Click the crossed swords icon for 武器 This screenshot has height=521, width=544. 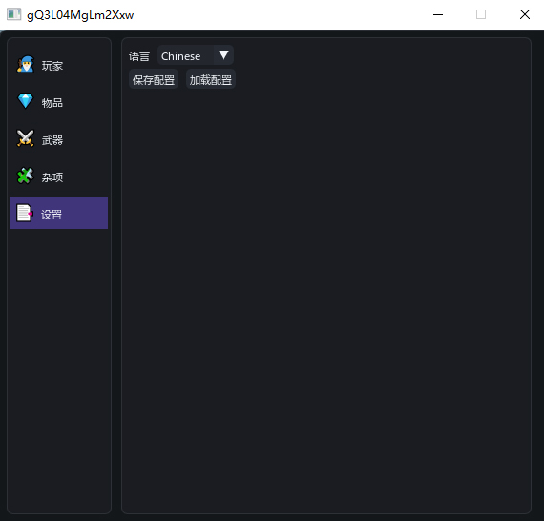click(26, 138)
